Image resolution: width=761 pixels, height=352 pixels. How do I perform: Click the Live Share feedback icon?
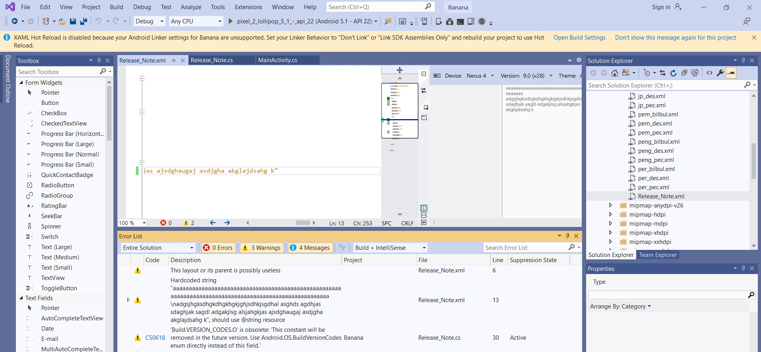coord(747,21)
